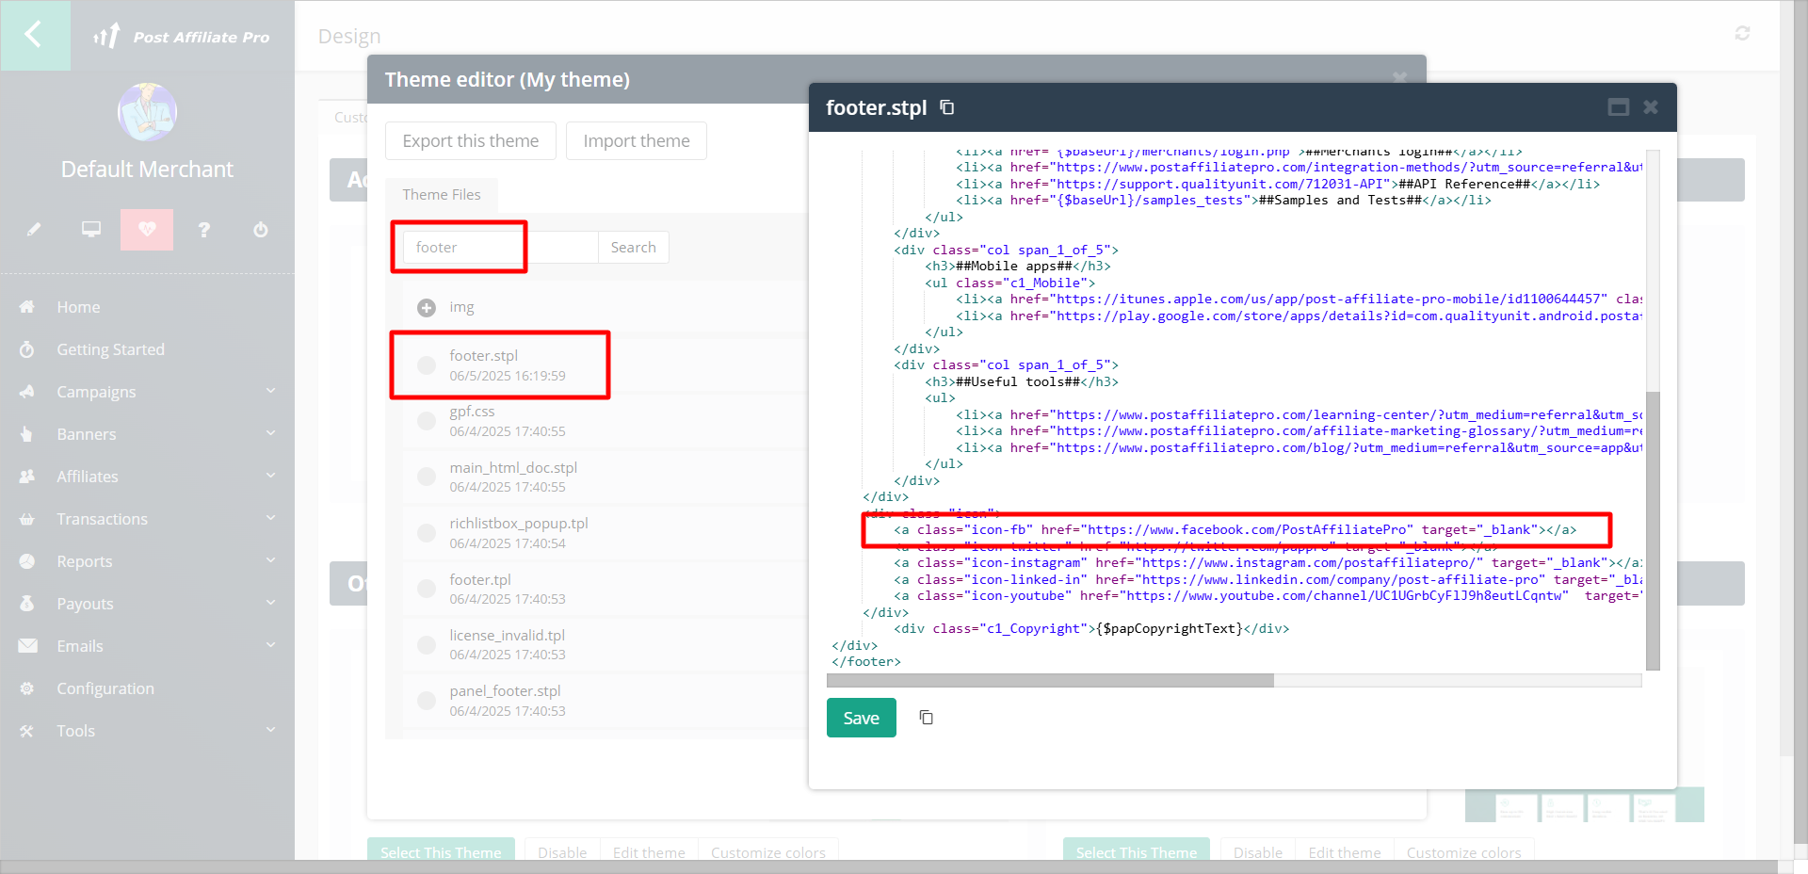Open the Campaigns sidebar menu
This screenshot has width=1808, height=874.
[96, 392]
